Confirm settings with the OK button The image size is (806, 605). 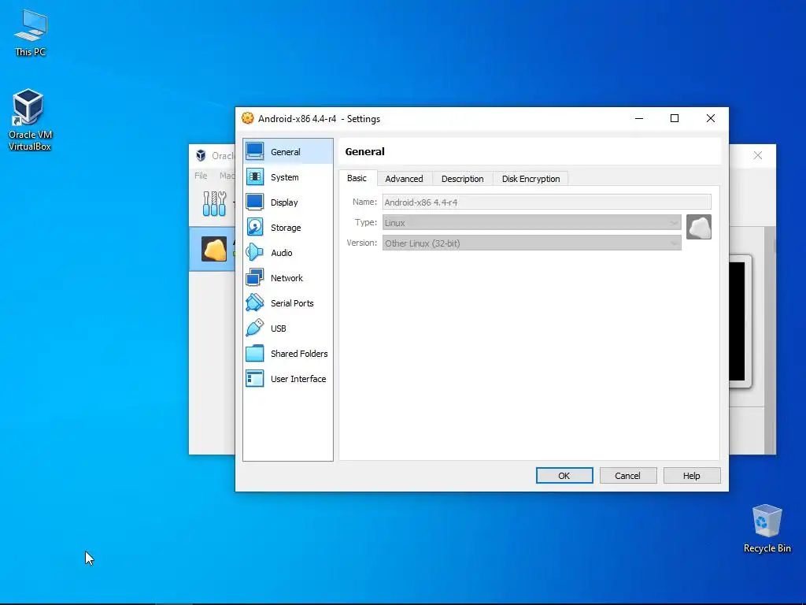pos(564,475)
